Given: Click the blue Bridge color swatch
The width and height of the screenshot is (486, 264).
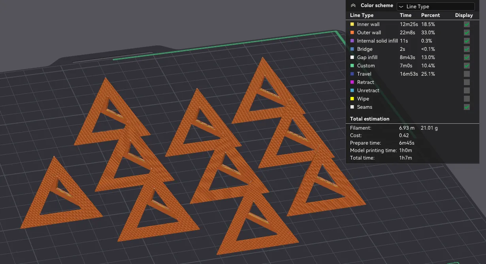Looking at the screenshot, I should pos(352,49).
